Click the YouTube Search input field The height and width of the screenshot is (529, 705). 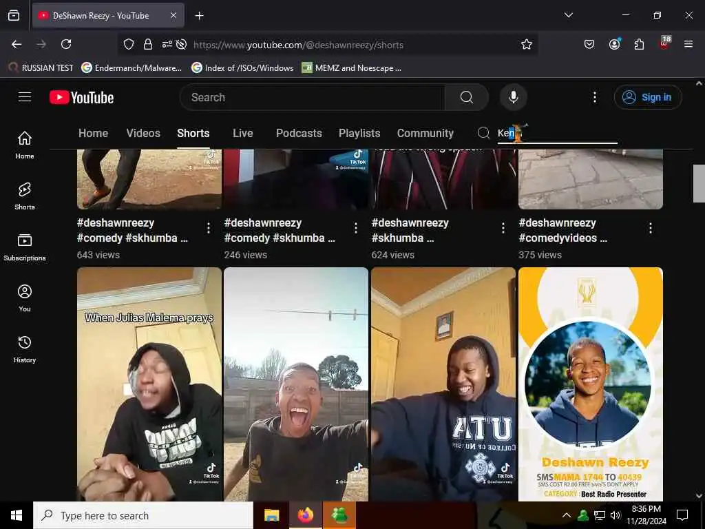click(313, 97)
